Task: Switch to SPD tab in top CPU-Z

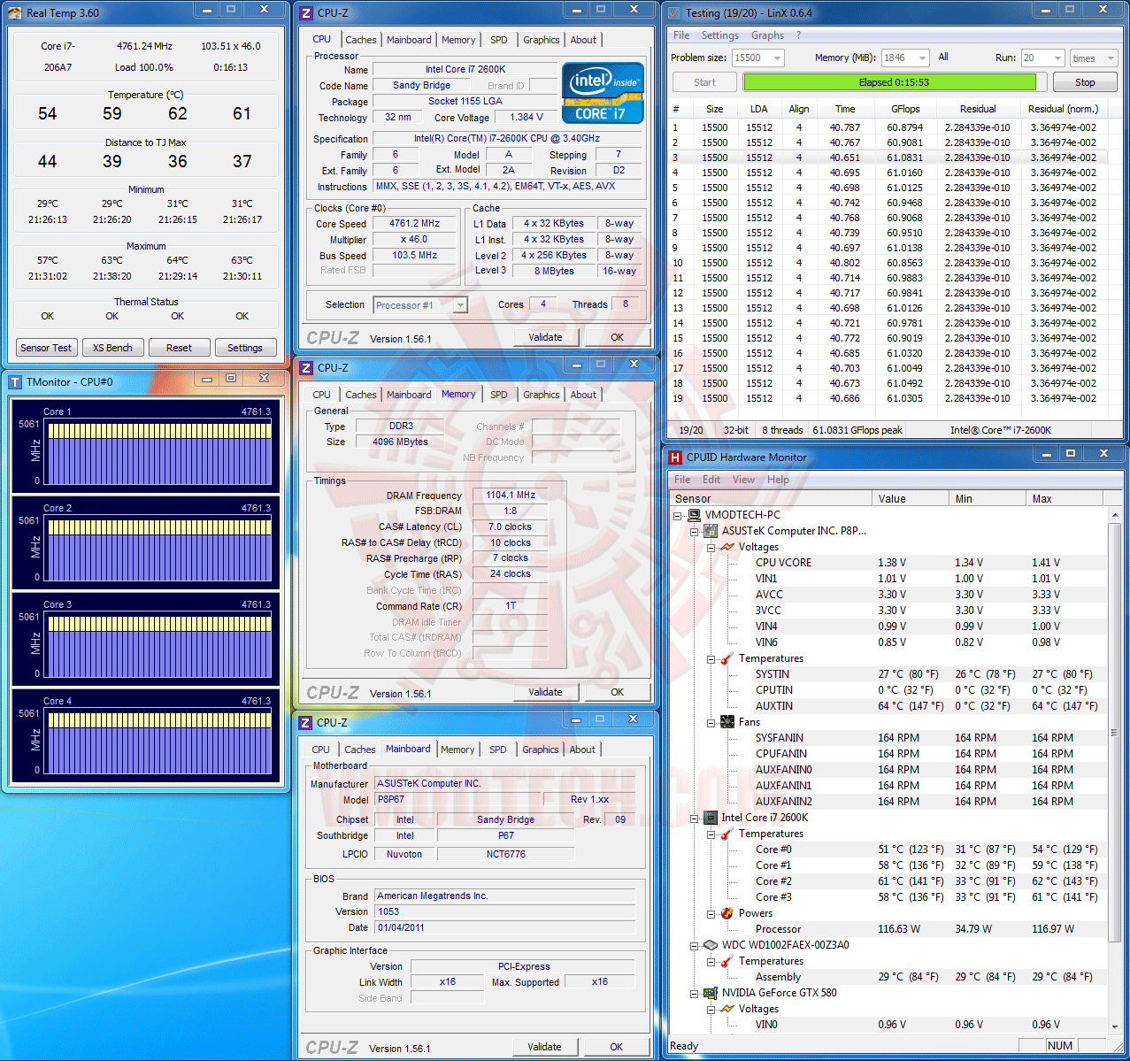Action: [499, 40]
